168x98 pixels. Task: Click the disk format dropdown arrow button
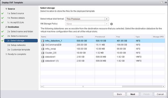click(107, 19)
